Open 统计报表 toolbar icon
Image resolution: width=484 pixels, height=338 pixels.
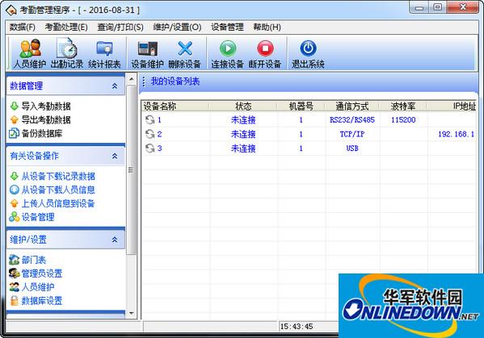[x=104, y=48]
